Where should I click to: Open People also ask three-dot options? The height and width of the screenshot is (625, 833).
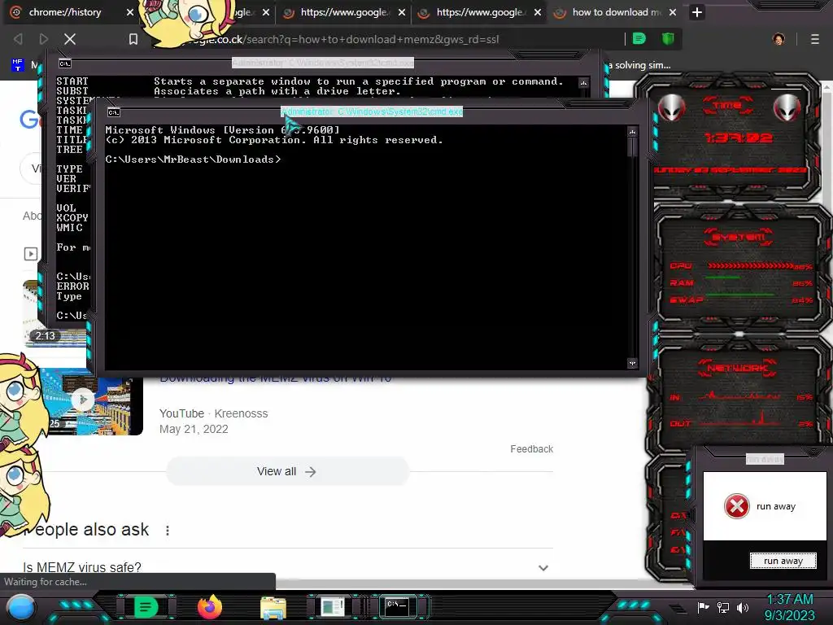click(168, 531)
